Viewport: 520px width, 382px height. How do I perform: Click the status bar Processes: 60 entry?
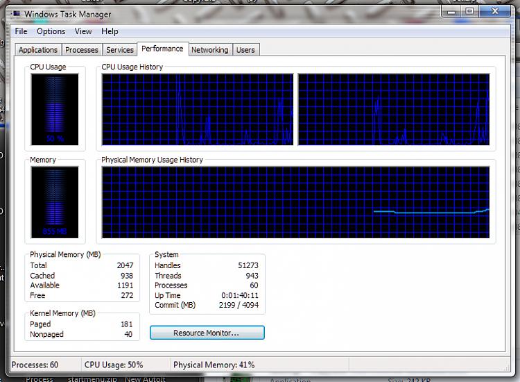click(35, 365)
